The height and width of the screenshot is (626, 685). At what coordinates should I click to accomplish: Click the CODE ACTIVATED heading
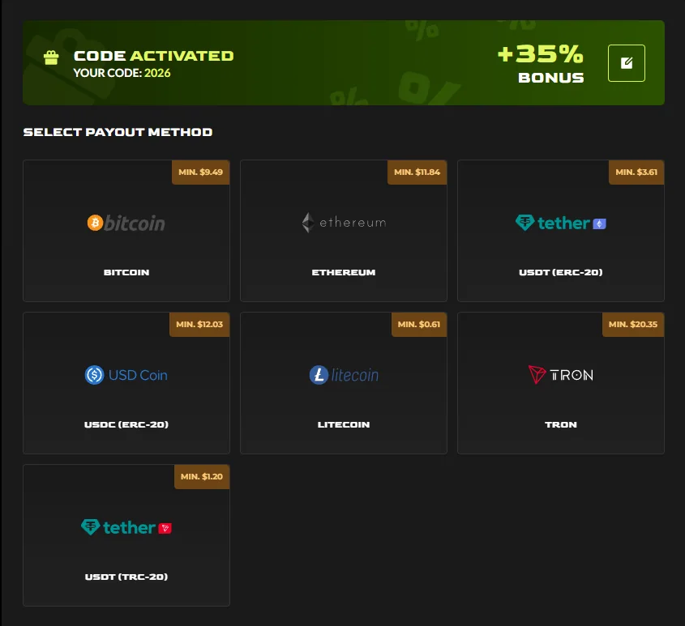[x=154, y=56]
